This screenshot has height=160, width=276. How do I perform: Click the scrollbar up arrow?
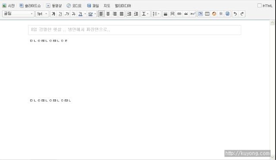(x=272, y=22)
